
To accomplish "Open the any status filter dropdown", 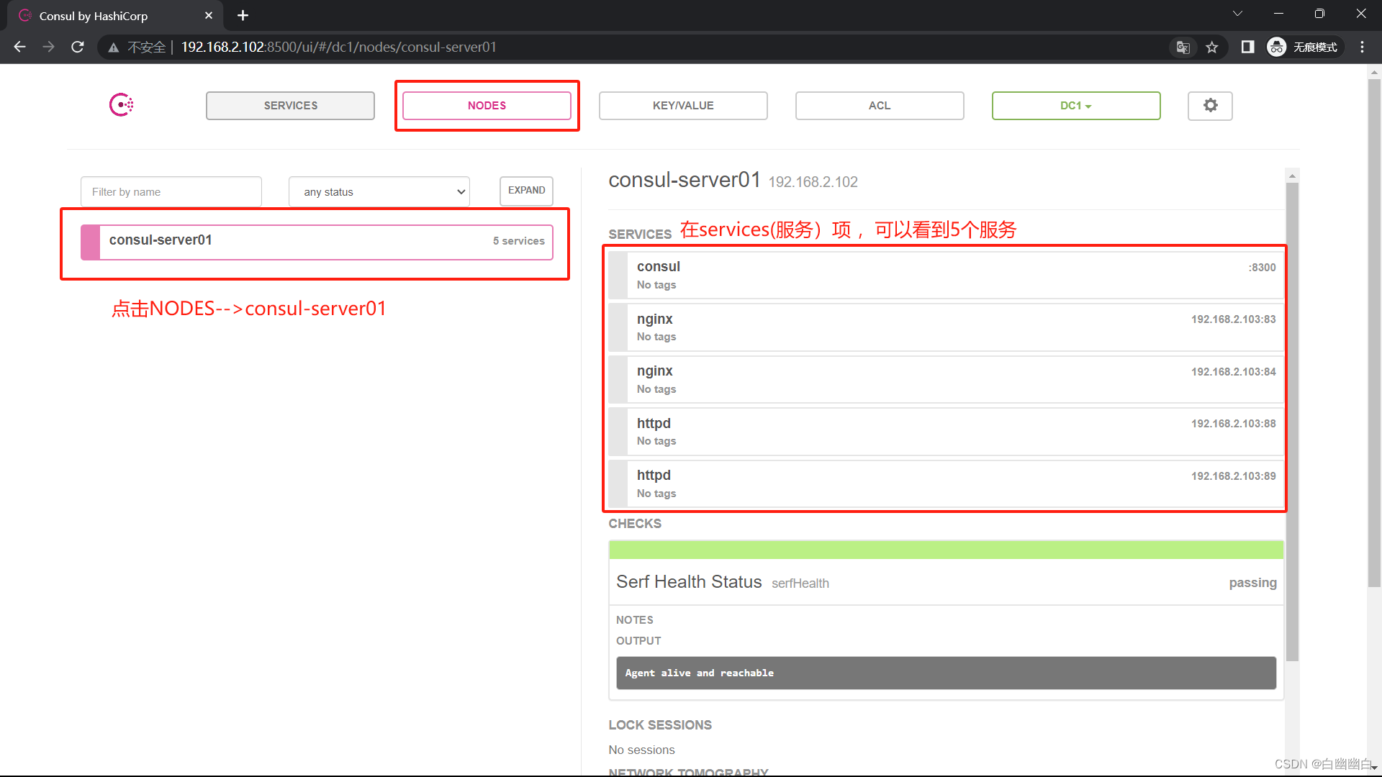I will [x=379, y=192].
